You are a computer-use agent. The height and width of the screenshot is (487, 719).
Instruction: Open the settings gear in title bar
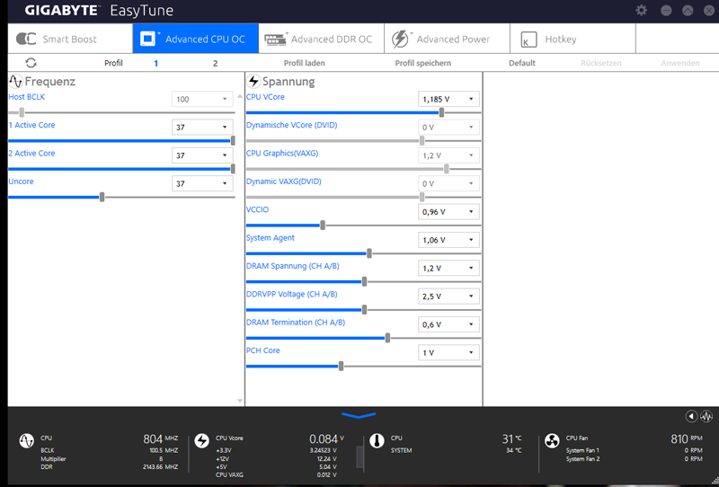[641, 10]
